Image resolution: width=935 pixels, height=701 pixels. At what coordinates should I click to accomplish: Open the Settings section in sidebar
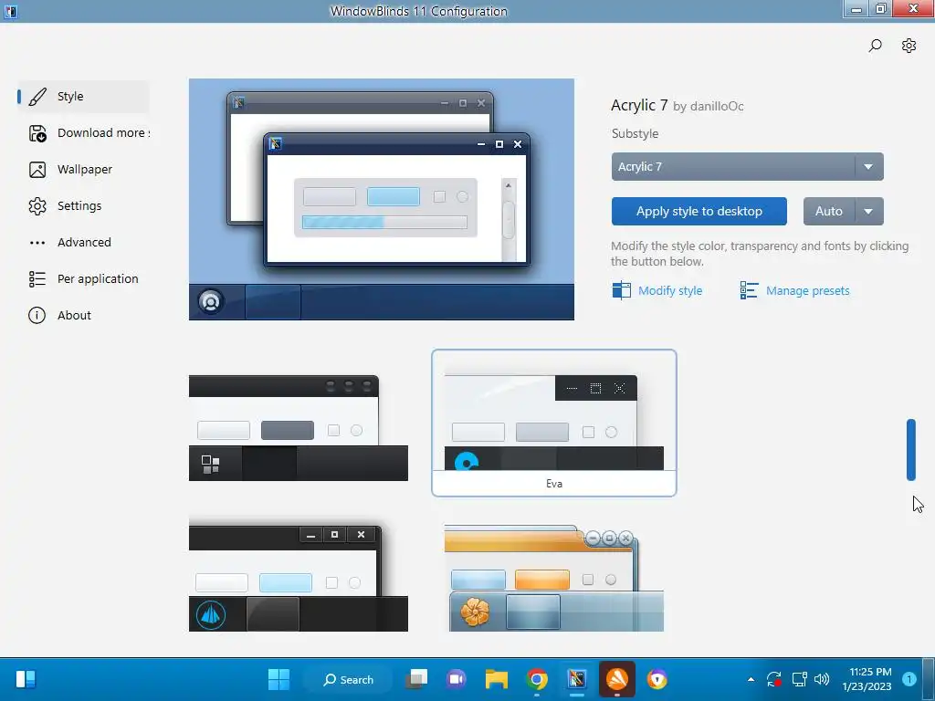tap(83, 206)
